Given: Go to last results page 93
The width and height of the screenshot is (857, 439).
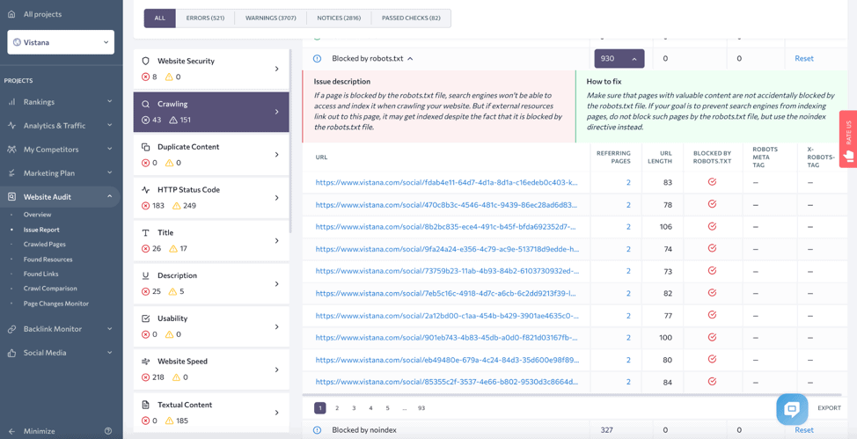Looking at the screenshot, I should point(421,408).
